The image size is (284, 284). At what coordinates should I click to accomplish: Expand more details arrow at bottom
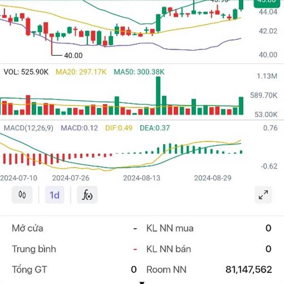pyautogui.click(x=142, y=283)
